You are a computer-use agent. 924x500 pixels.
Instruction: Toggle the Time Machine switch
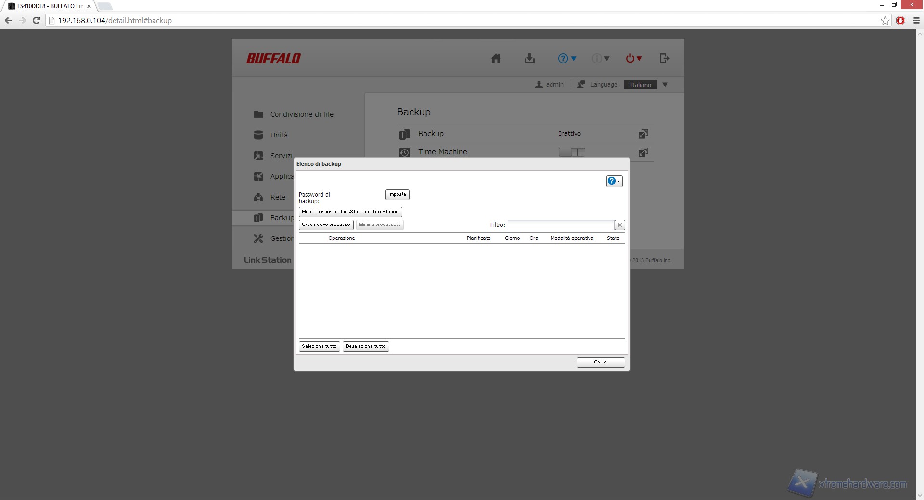(572, 152)
